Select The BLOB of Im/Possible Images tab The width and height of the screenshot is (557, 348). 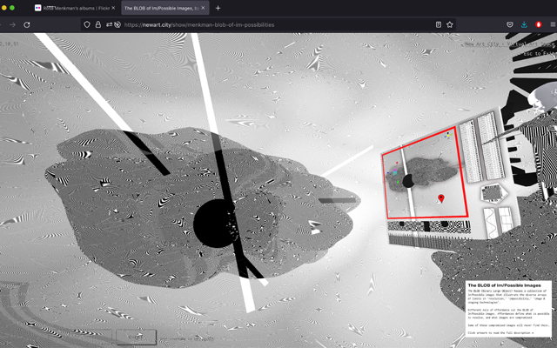coord(161,8)
